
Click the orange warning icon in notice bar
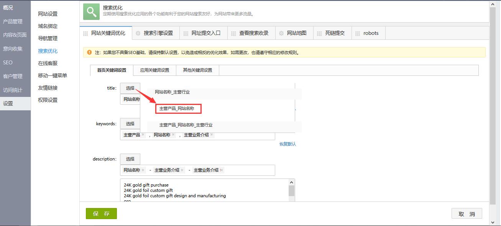pyautogui.click(x=89, y=52)
